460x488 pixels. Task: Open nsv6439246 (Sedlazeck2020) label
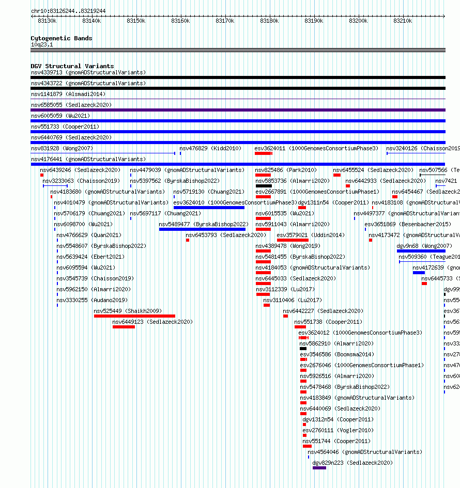[x=80, y=170]
